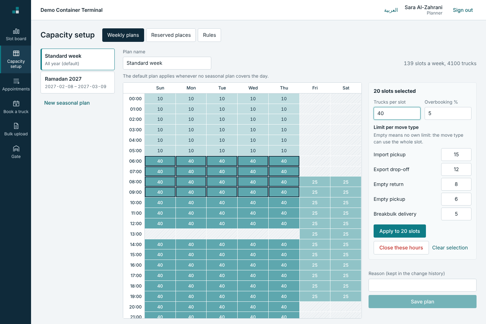The height and width of the screenshot is (324, 486).
Task: Select the Monday 06:00 slot cell
Action: point(191,161)
